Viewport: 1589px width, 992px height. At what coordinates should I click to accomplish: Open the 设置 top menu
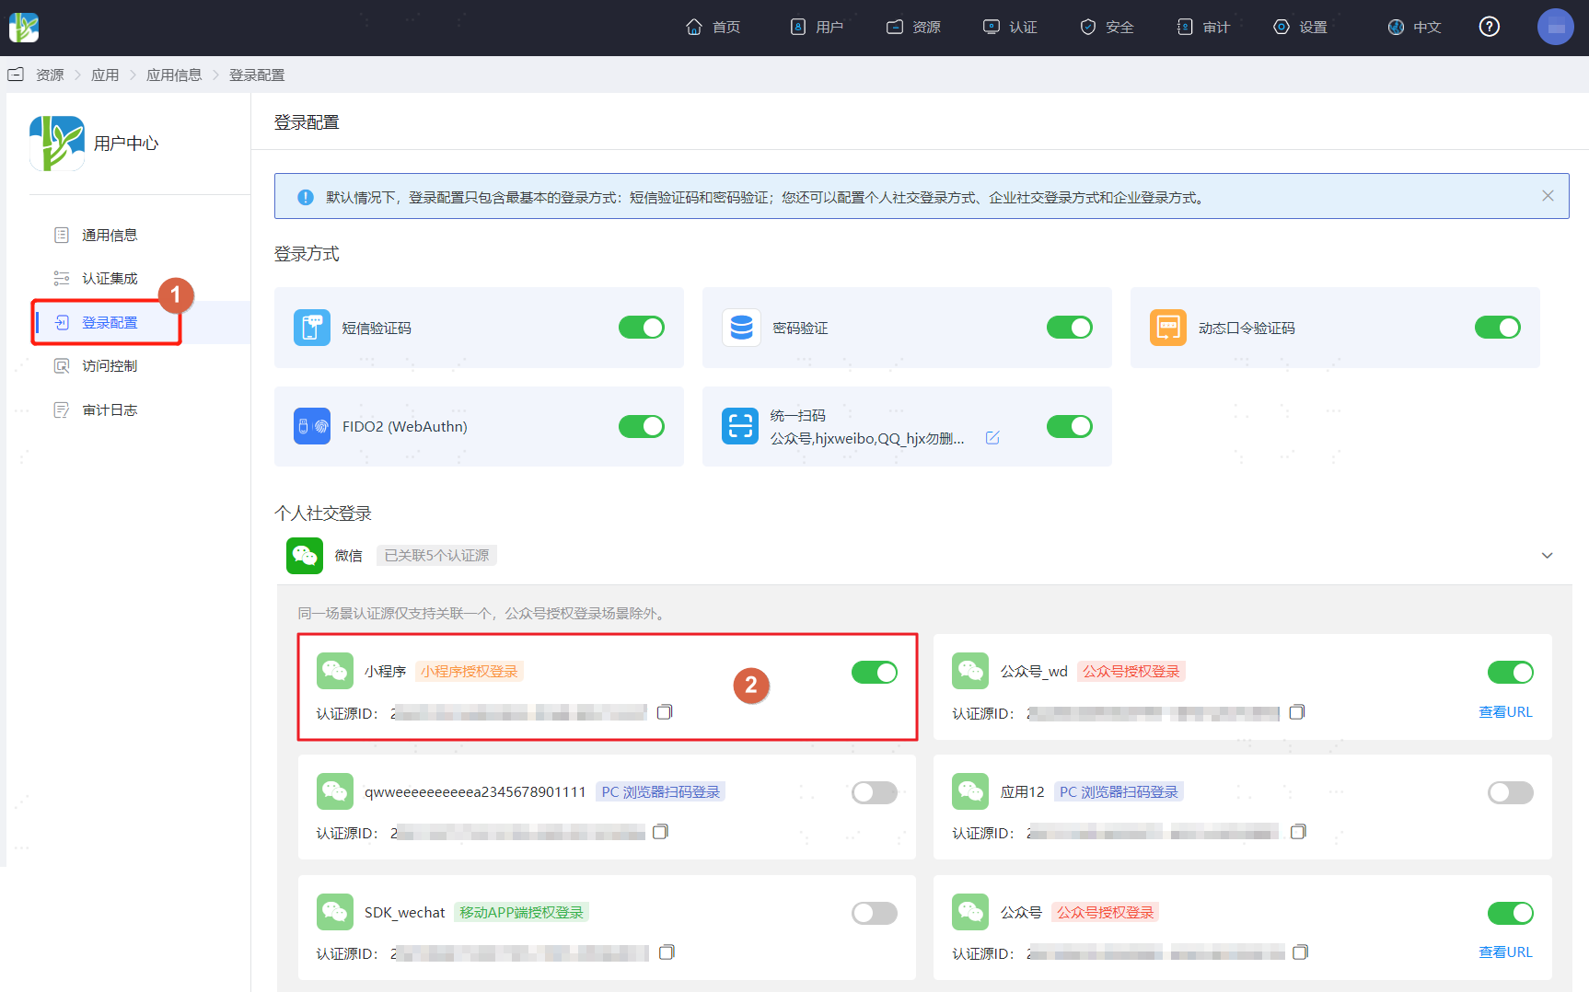coord(1300,27)
